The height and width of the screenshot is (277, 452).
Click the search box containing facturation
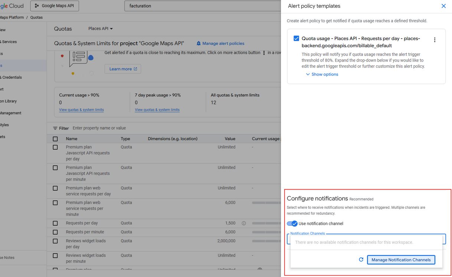point(203,6)
